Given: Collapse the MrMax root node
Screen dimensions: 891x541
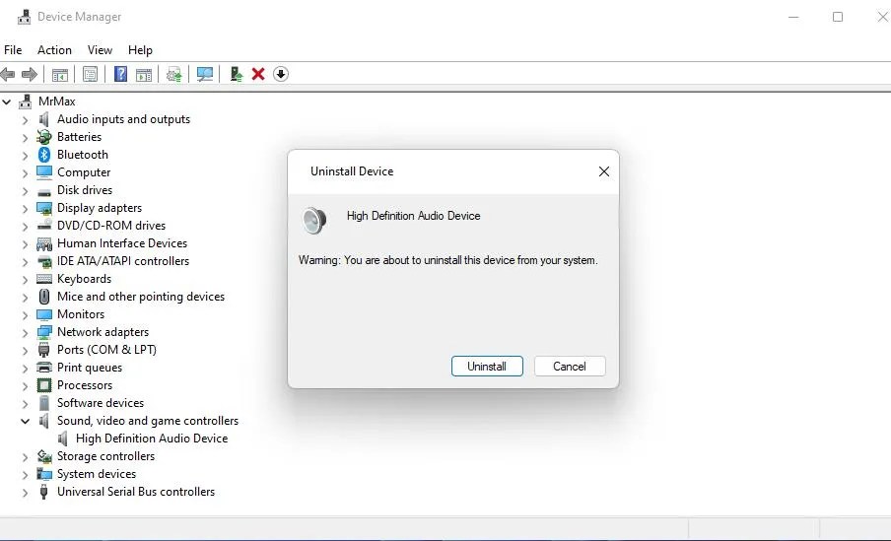Looking at the screenshot, I should 7,101.
